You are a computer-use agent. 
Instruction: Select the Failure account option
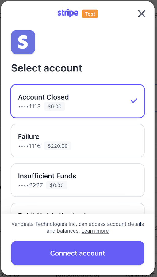[x=78, y=141]
